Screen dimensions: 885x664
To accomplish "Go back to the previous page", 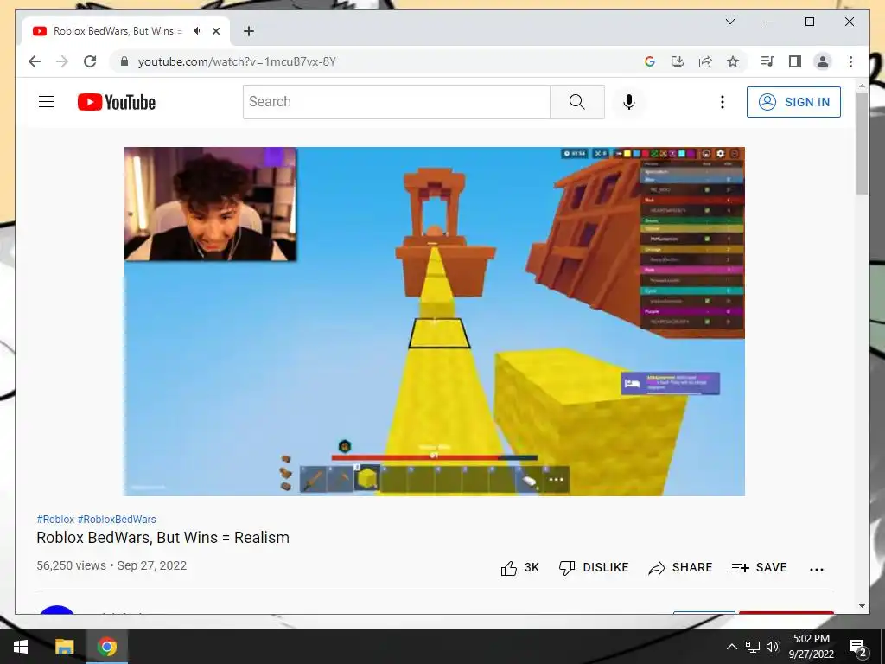I will [35, 61].
